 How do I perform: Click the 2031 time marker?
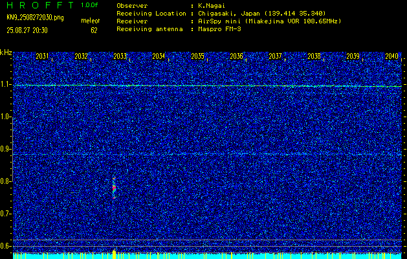pyautogui.click(x=42, y=56)
